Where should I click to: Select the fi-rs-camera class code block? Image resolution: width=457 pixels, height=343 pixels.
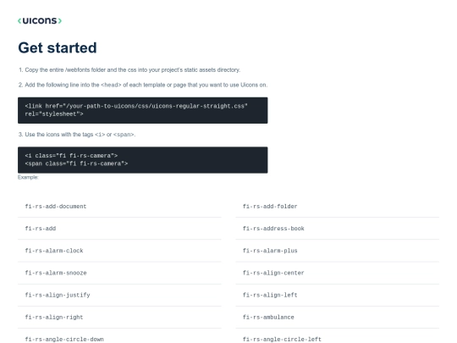(x=142, y=160)
